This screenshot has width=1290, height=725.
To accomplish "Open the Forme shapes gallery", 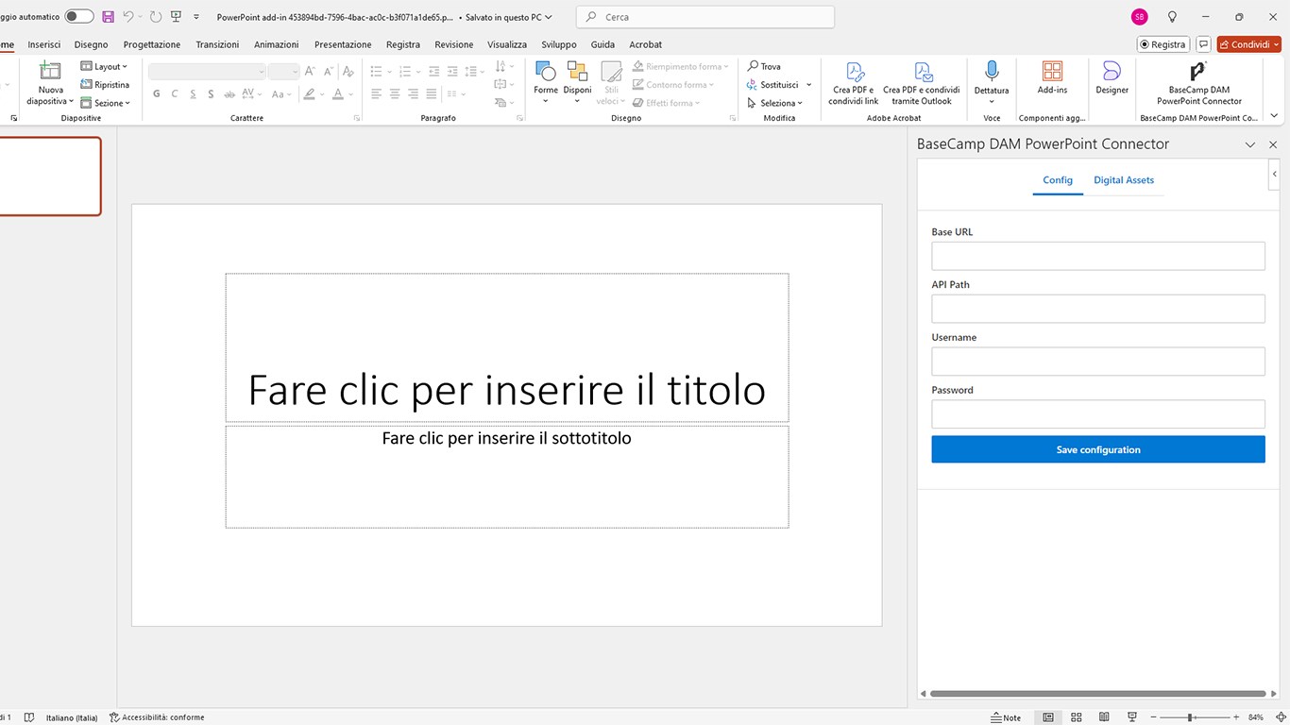I will click(546, 82).
